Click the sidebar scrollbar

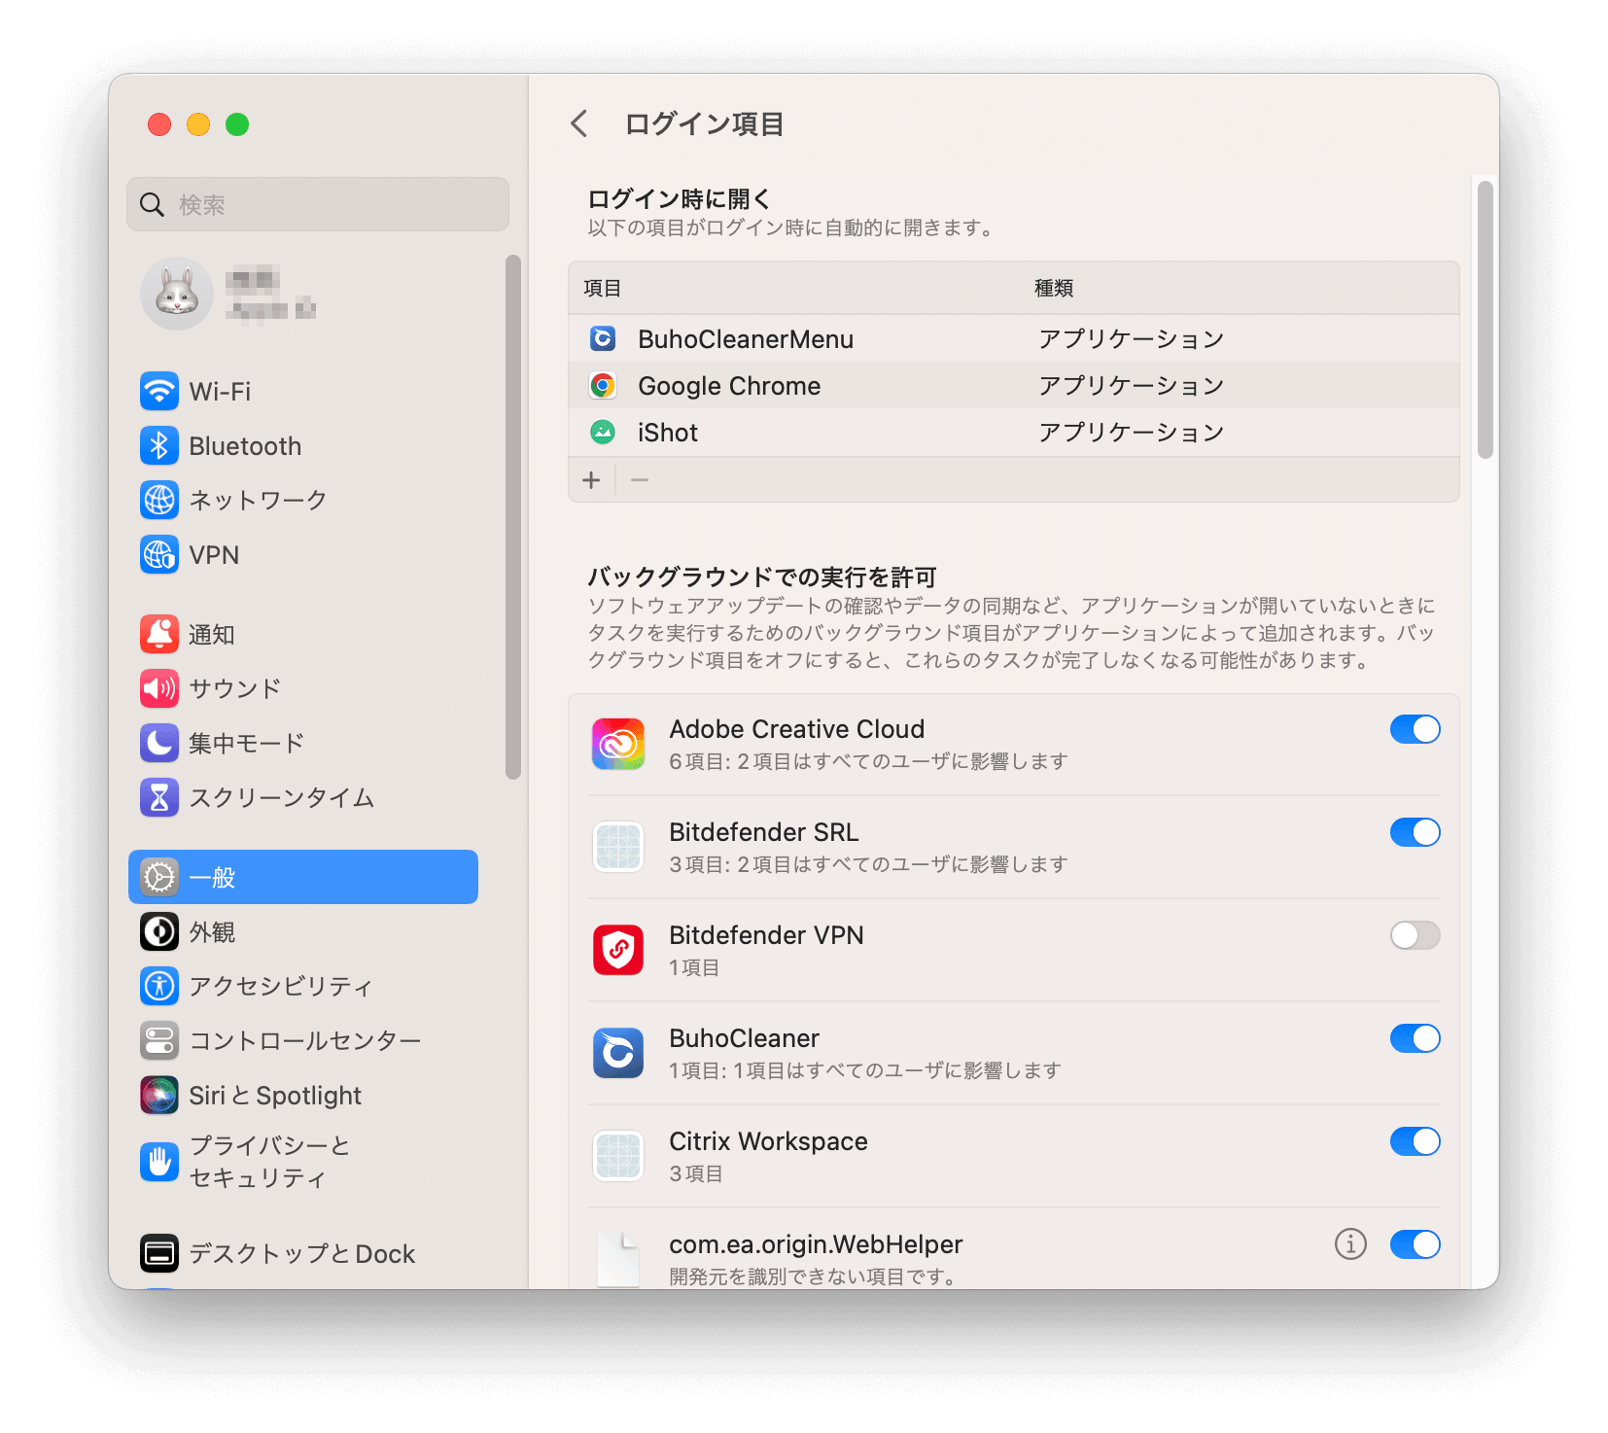click(513, 516)
